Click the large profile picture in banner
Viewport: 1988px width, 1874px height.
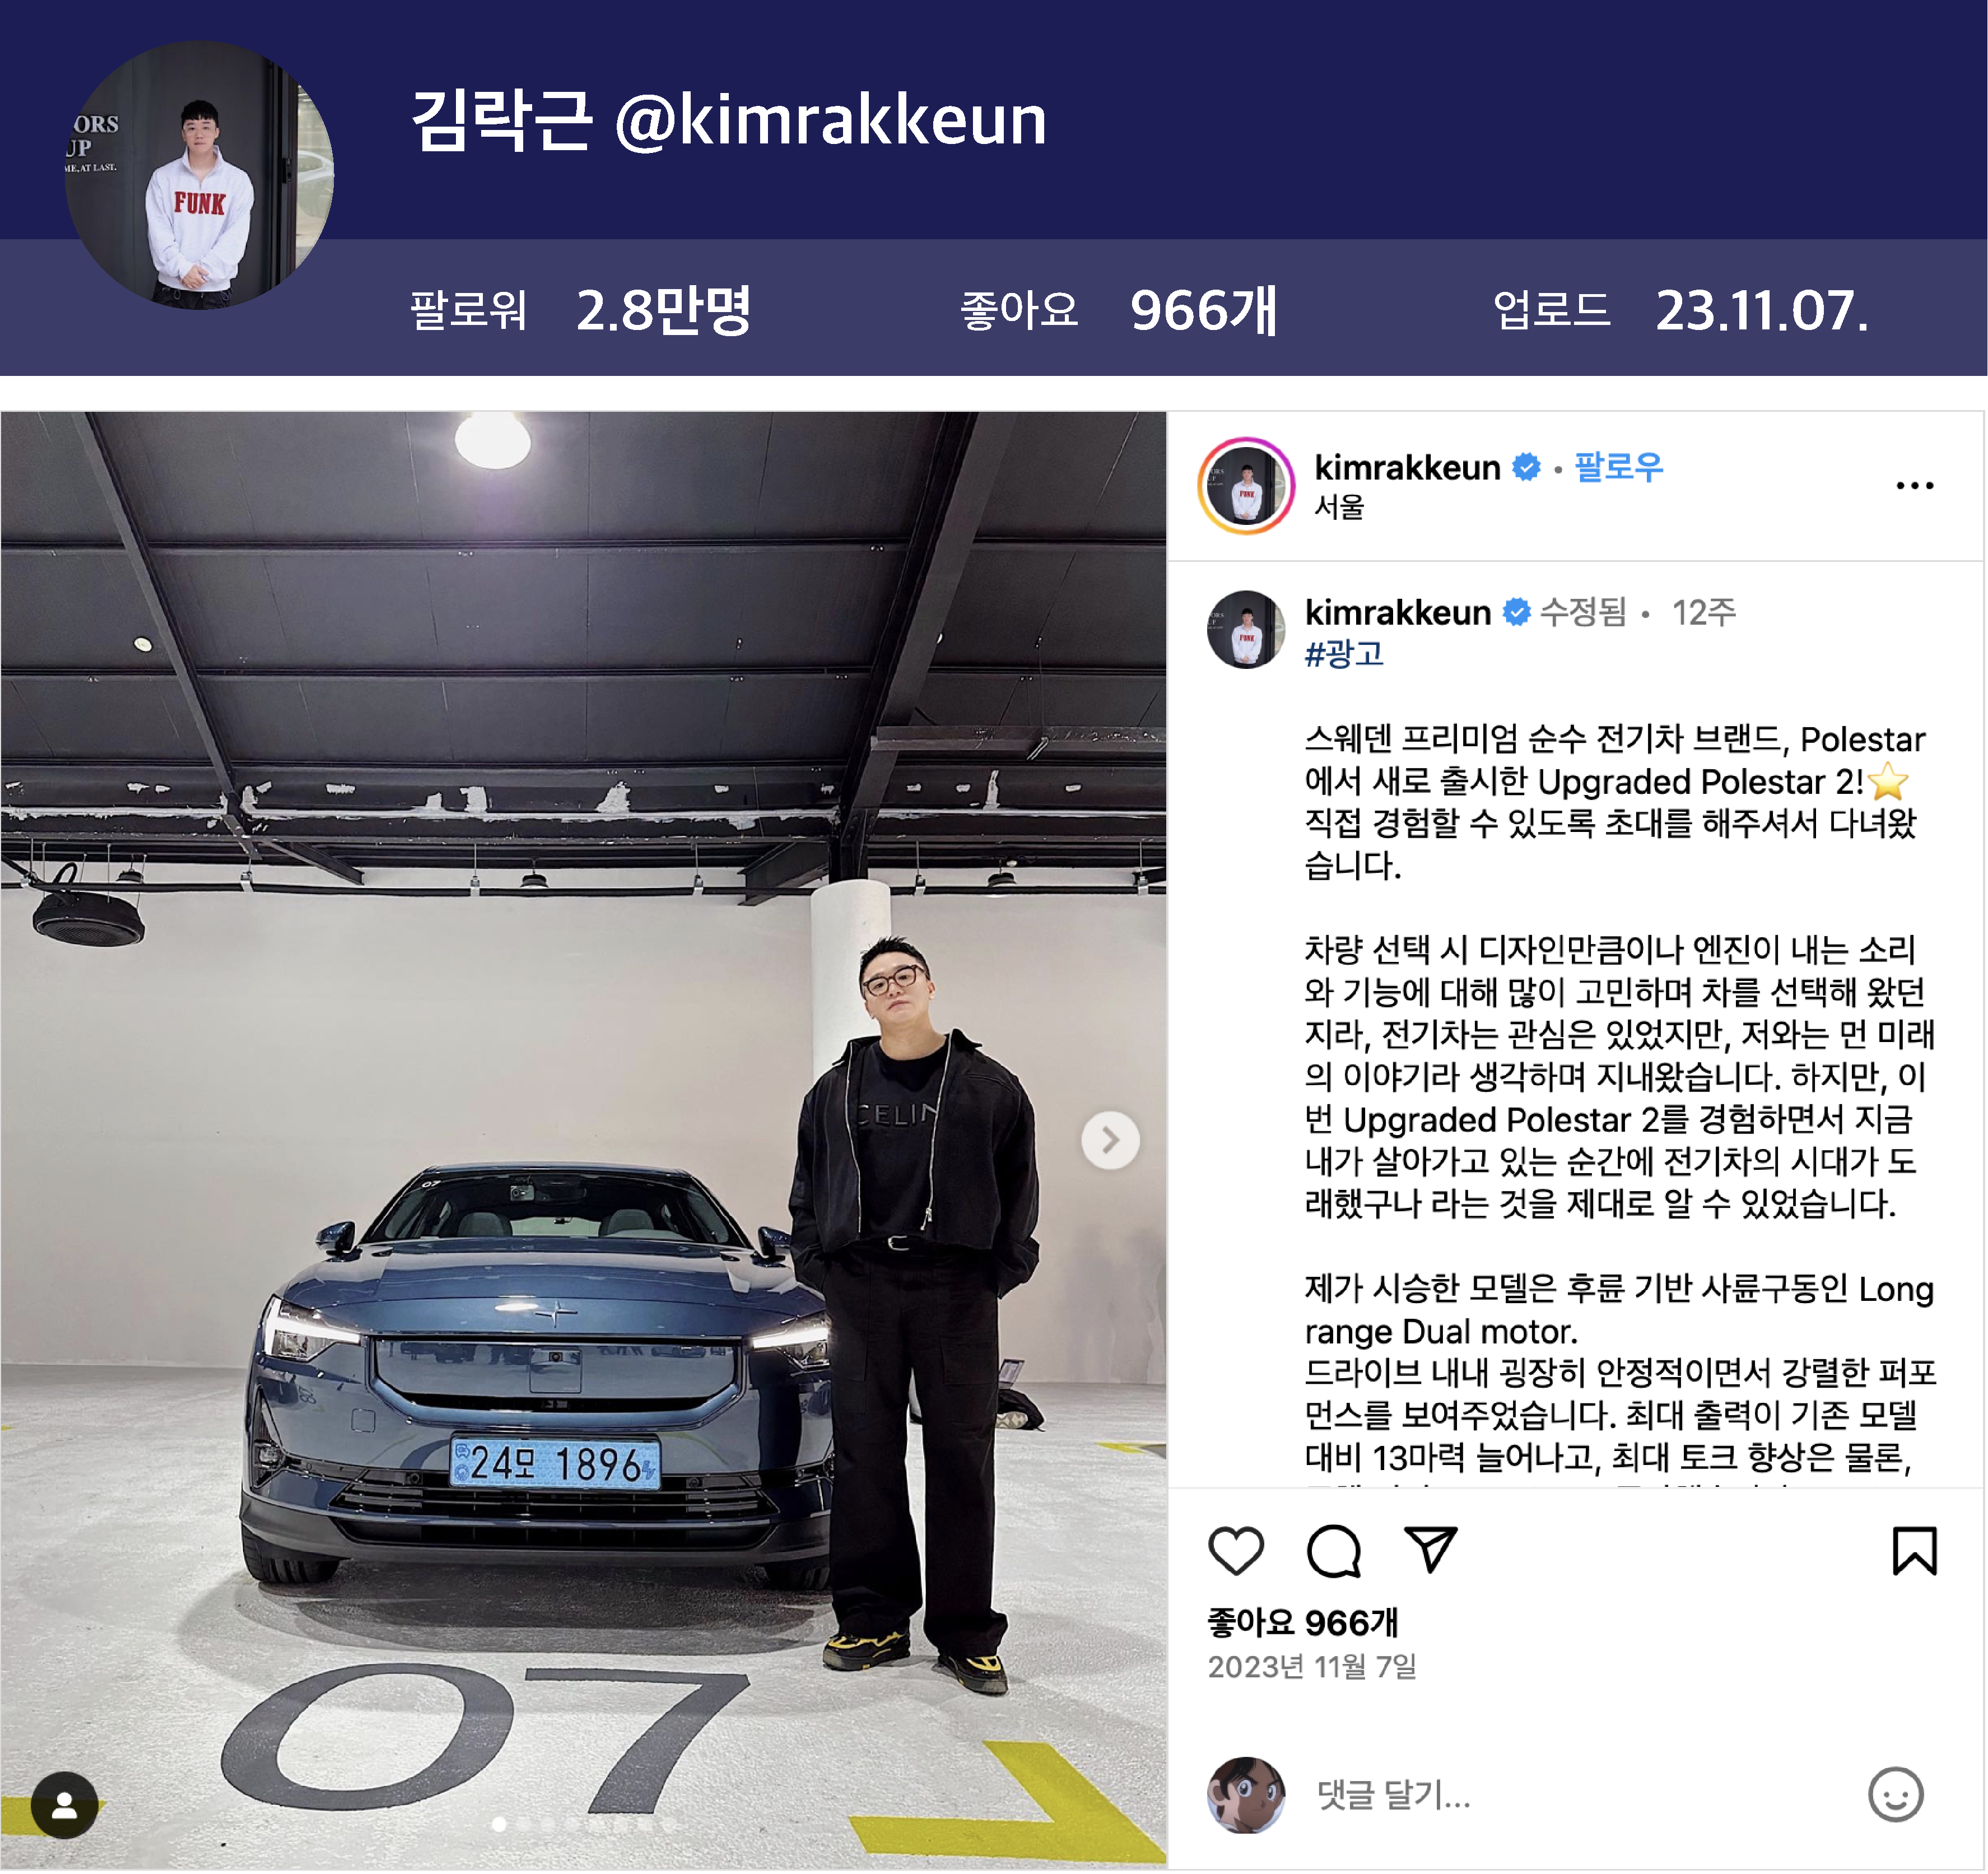(199, 174)
